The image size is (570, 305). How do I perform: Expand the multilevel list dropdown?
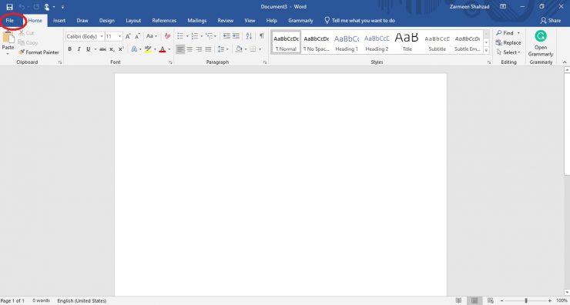[215, 36]
